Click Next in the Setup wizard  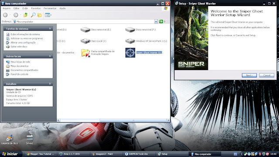point(249,75)
